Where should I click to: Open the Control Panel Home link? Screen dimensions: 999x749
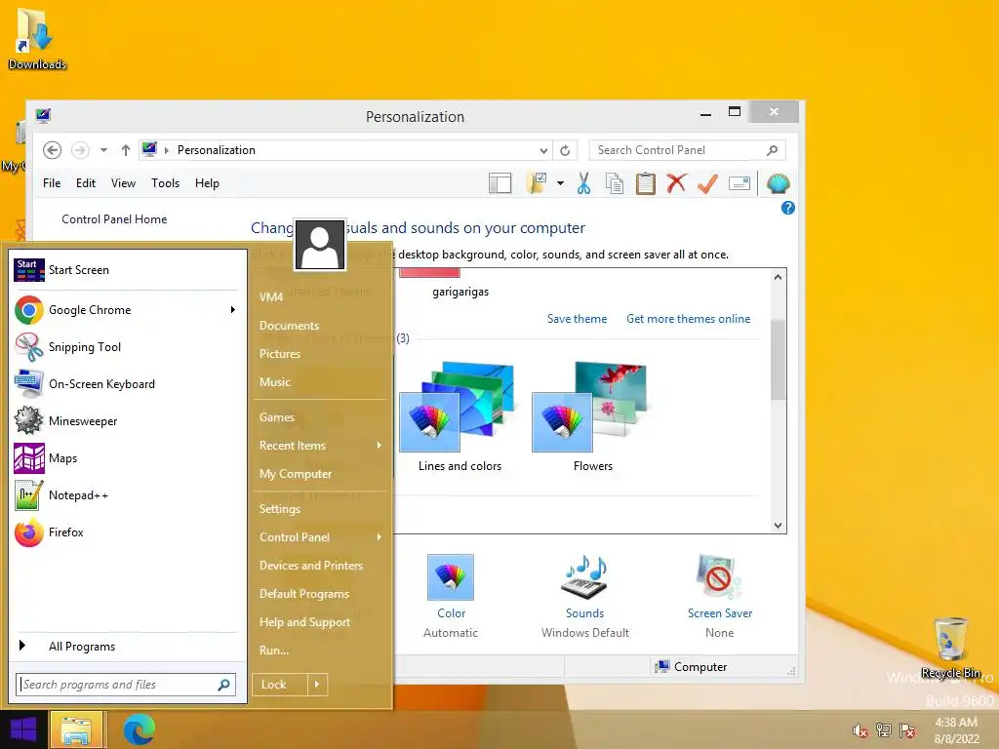114,219
